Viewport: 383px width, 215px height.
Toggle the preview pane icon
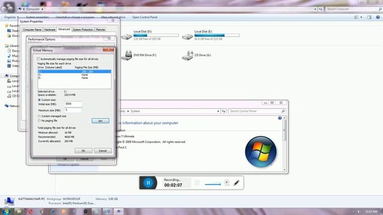[369, 17]
